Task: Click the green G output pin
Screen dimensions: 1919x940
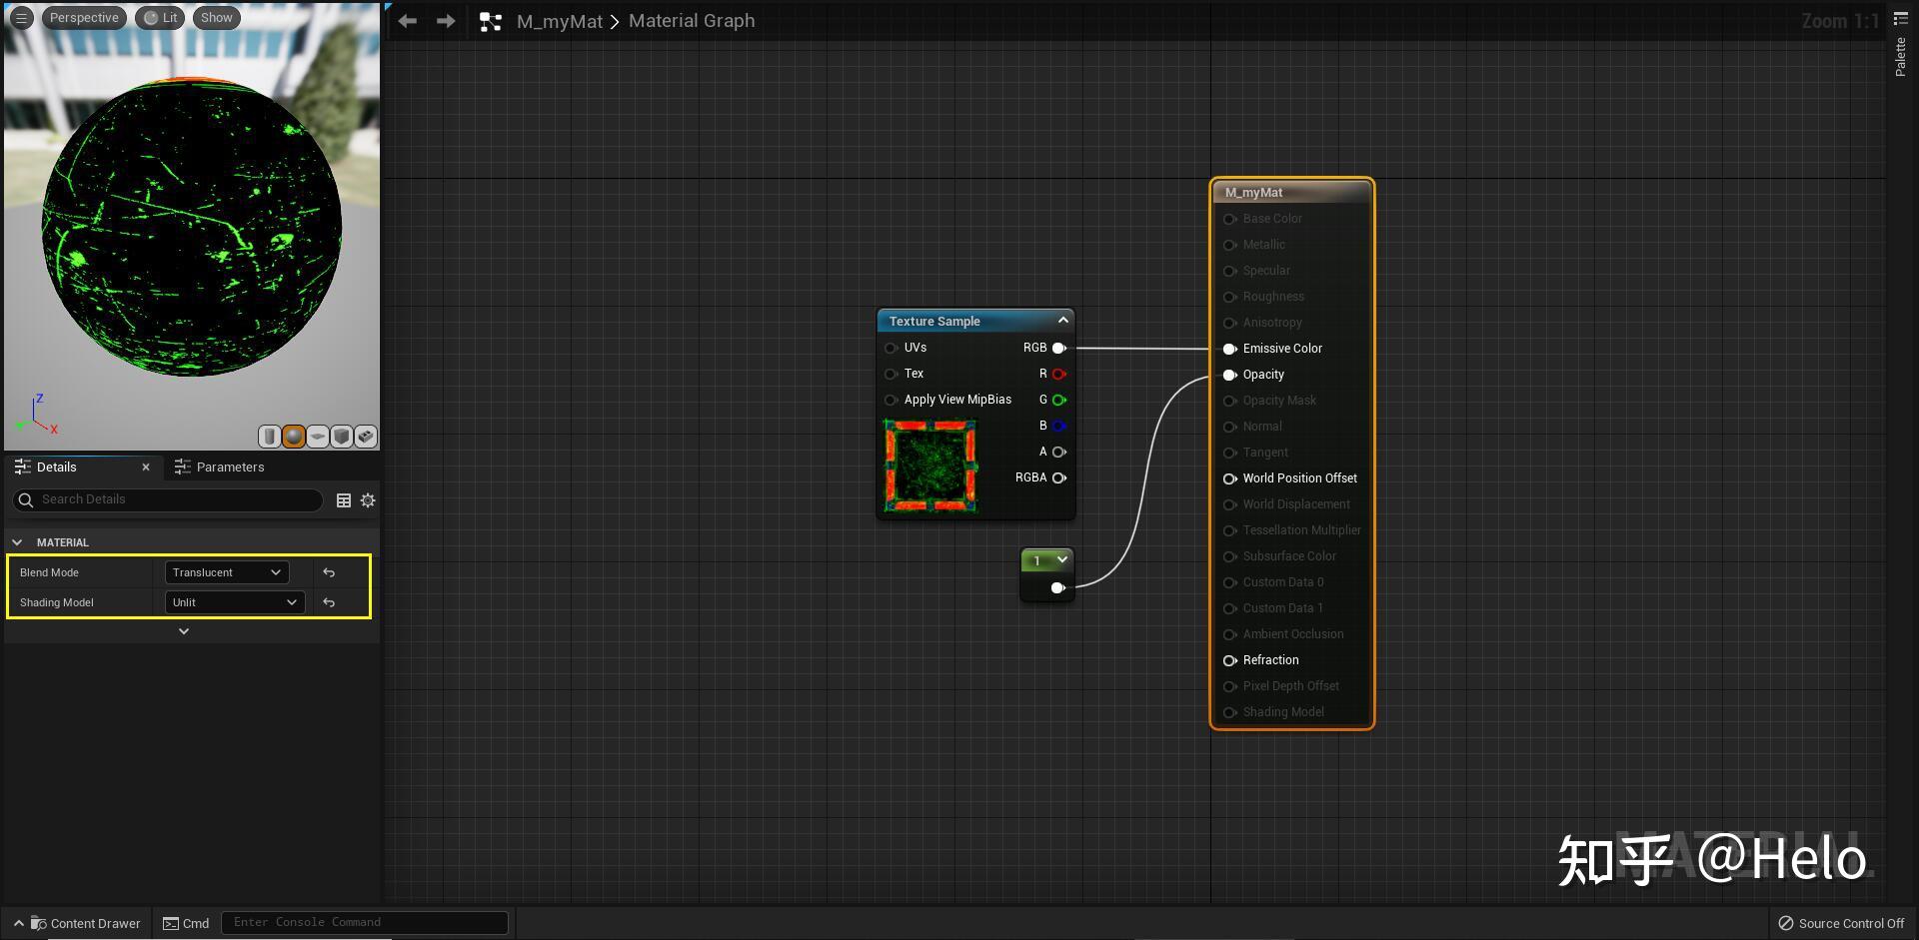Action: coord(1059,400)
